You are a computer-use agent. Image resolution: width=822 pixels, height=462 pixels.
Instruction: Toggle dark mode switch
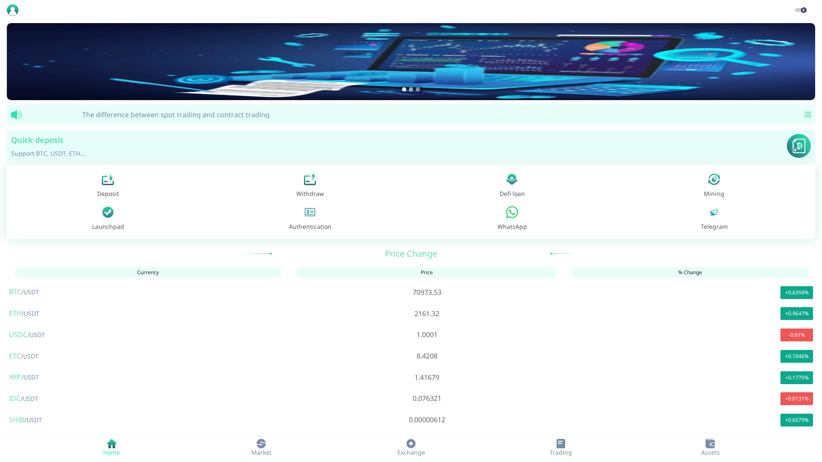coord(801,10)
